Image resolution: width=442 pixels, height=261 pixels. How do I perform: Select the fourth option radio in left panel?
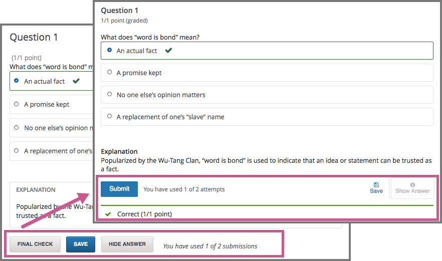17,151
